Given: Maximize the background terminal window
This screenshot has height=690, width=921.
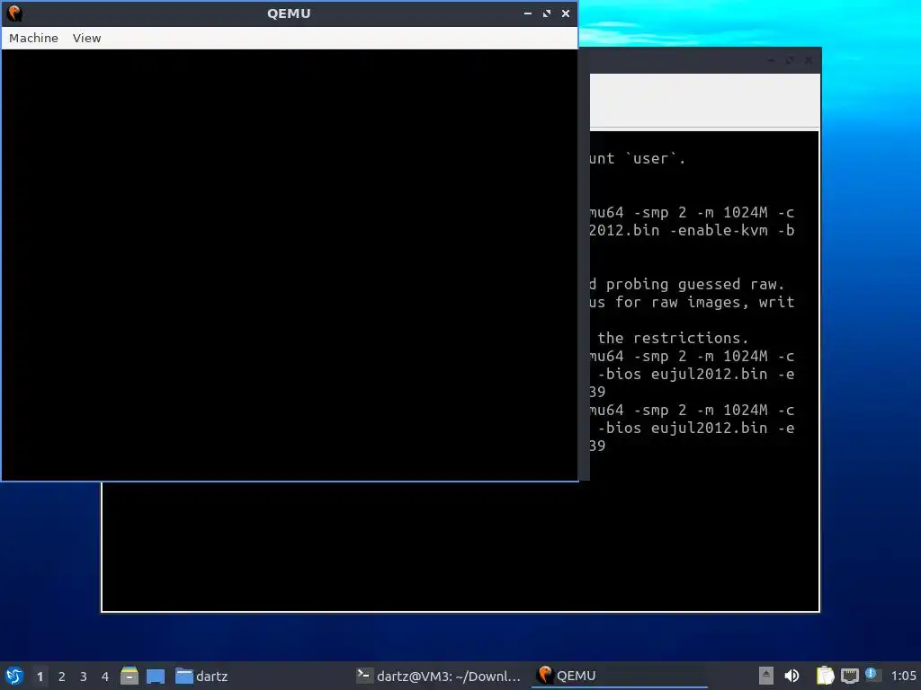Looking at the screenshot, I should pos(790,60).
